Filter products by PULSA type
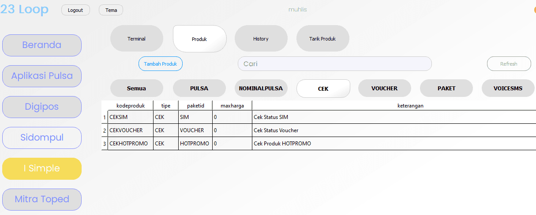 click(x=199, y=88)
